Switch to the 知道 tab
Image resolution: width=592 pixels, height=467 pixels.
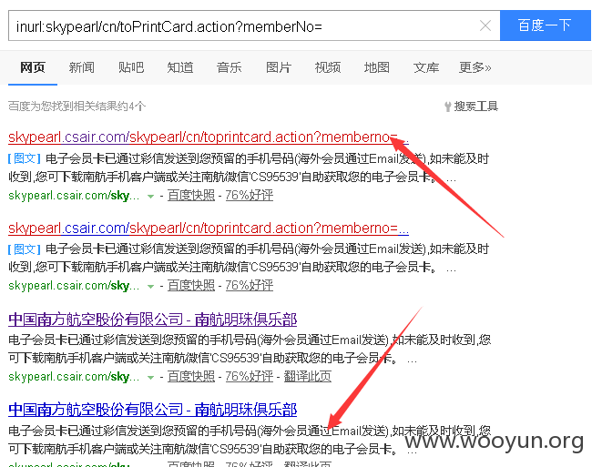point(180,67)
